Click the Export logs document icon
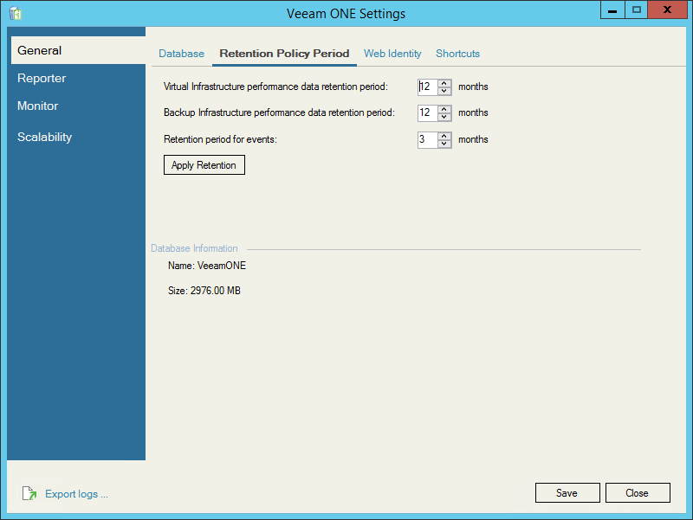 click(29, 493)
